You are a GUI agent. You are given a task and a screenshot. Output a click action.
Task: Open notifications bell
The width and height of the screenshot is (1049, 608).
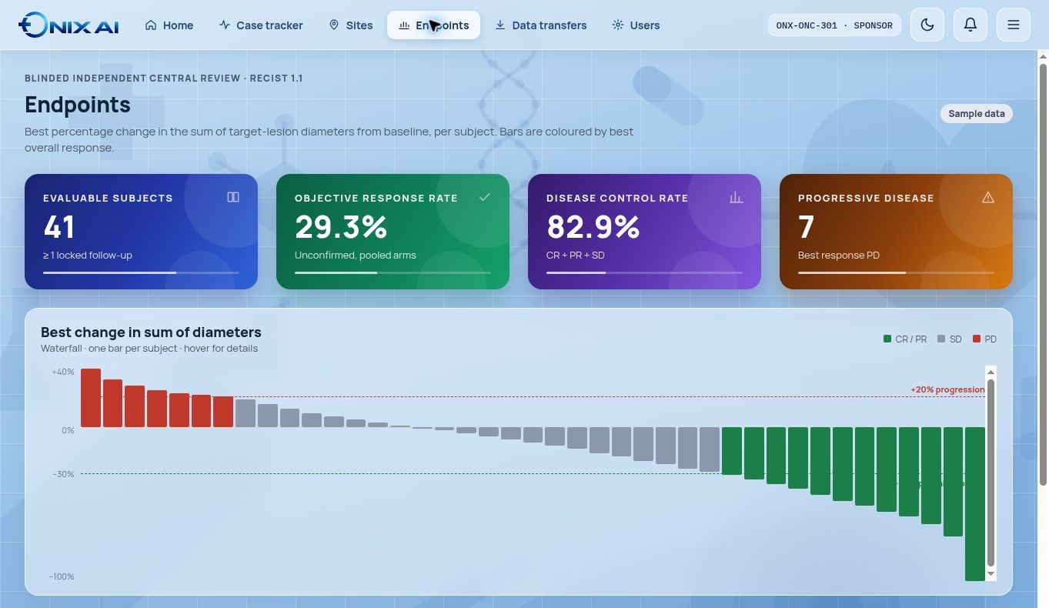970,25
